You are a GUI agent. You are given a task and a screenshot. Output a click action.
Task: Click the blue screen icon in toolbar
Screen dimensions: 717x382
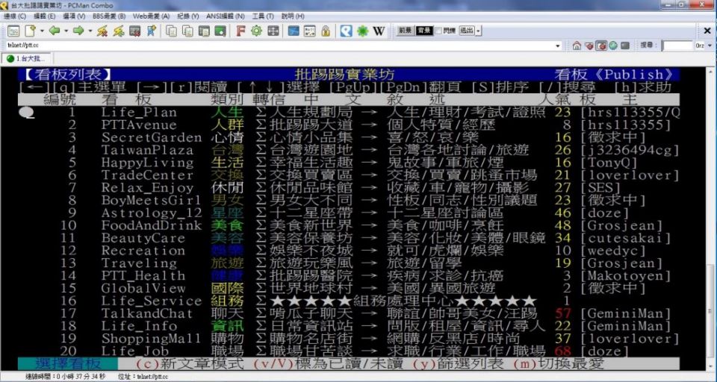coord(294,31)
